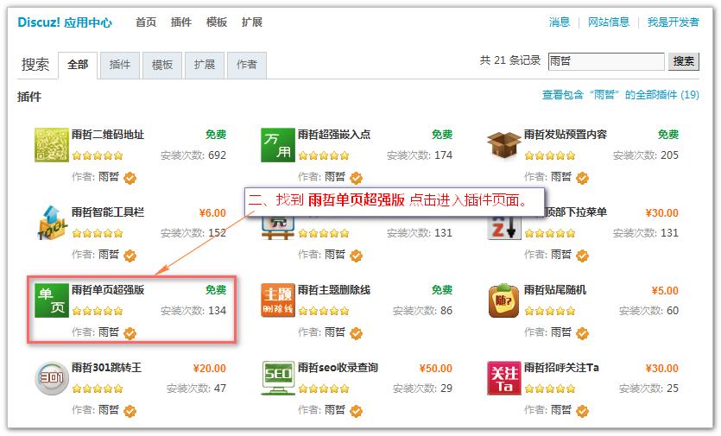
Task: Switch to the 插件 search tab
Action: tap(120, 65)
